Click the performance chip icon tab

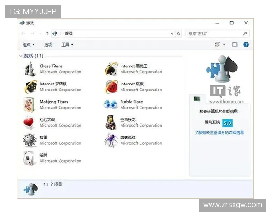(x=196, y=99)
